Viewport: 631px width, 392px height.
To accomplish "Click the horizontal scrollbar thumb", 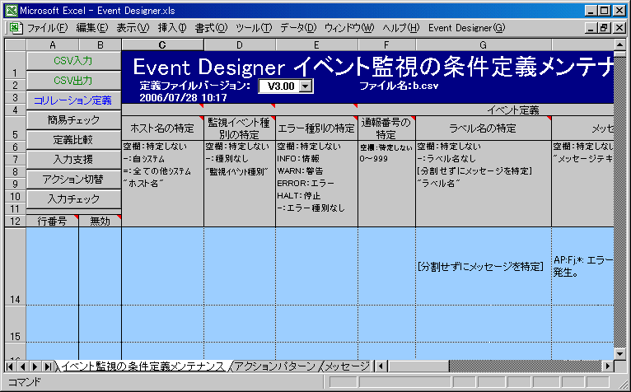I will pos(418,366).
